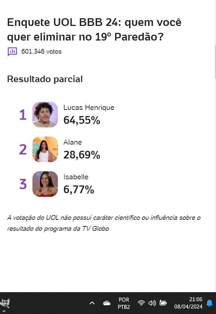Open the OneDrive cloud tray icon

(107, 303)
